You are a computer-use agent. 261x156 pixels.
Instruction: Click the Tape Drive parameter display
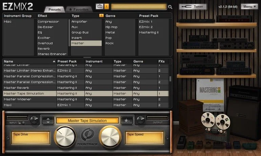31,138
